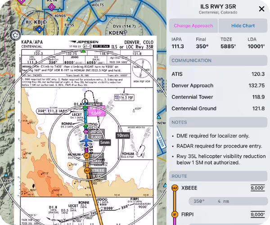Tap the DVV (114.7) VOR label

pyautogui.click(x=124, y=27)
